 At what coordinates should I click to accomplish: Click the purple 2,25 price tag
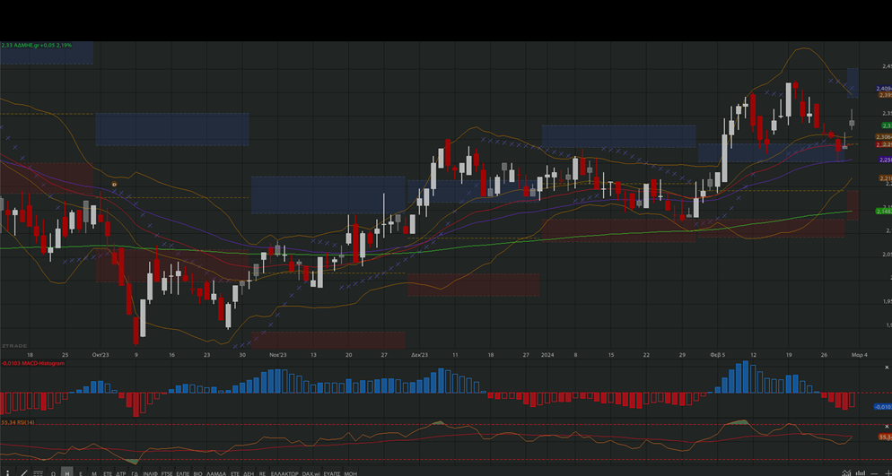tap(885, 160)
